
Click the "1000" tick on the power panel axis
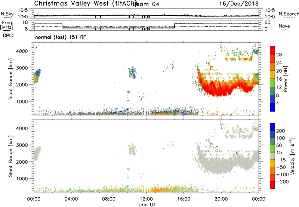[22, 101]
